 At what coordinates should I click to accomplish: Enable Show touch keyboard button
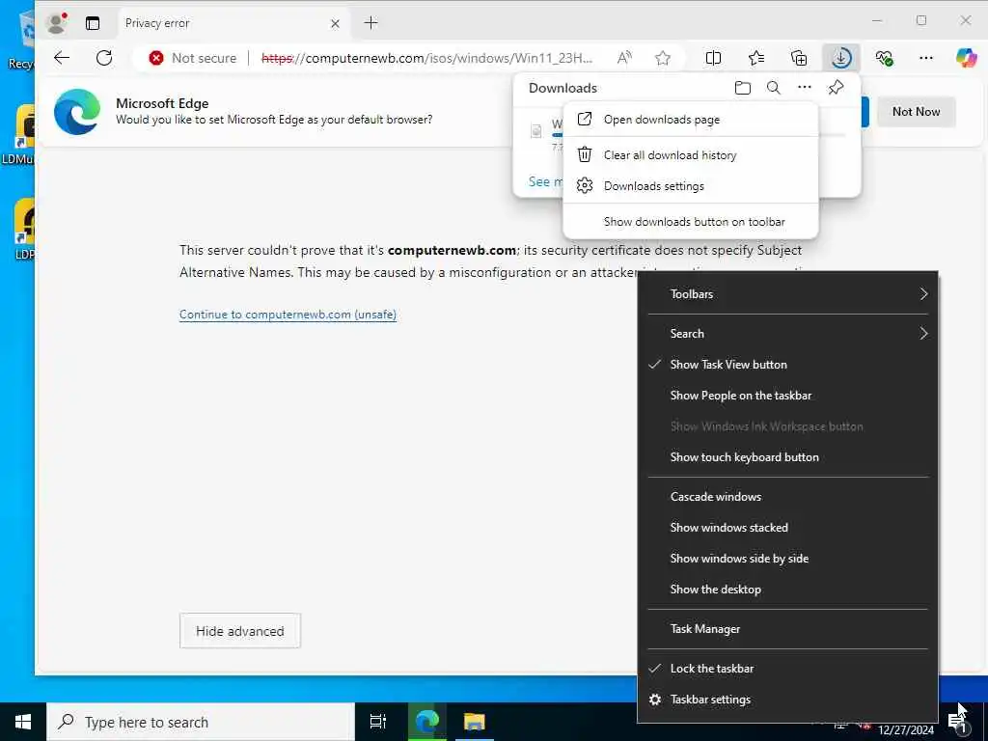[787, 457]
